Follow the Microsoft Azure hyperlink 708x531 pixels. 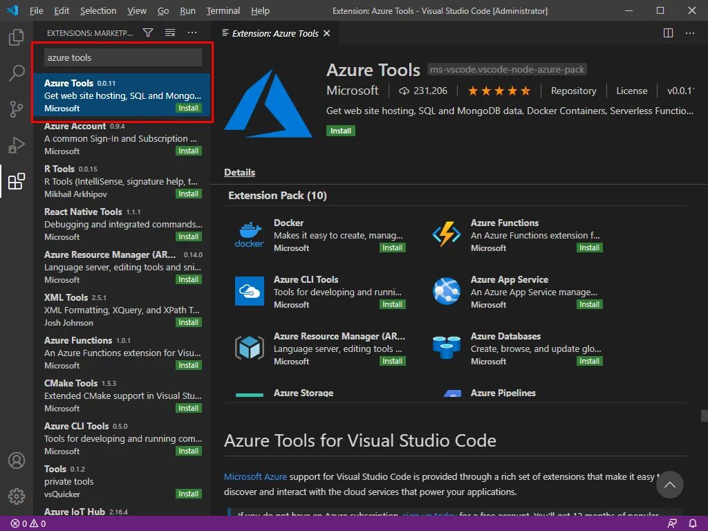click(255, 476)
